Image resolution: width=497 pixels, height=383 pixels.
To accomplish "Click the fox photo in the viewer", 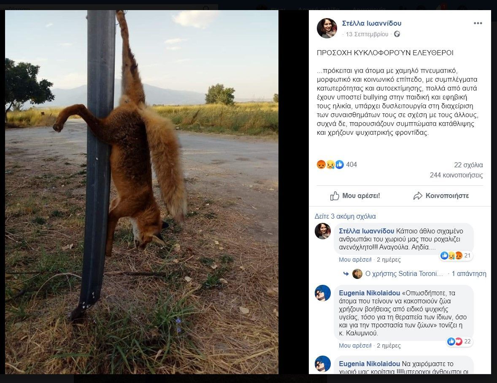I will click(142, 192).
